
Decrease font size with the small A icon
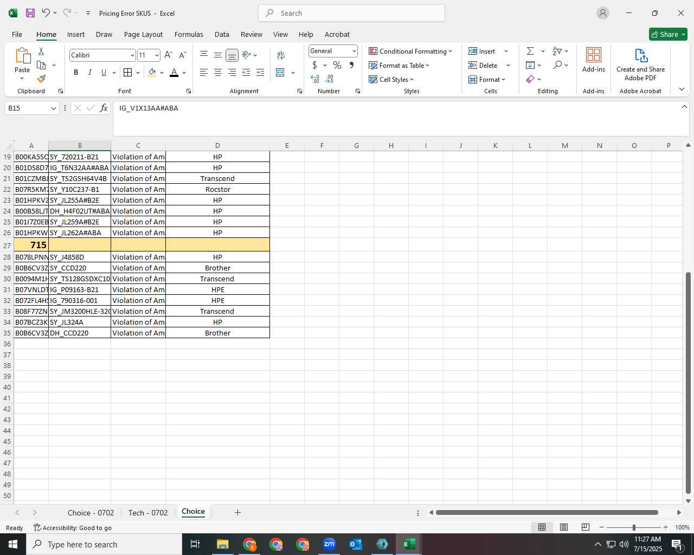(x=182, y=55)
